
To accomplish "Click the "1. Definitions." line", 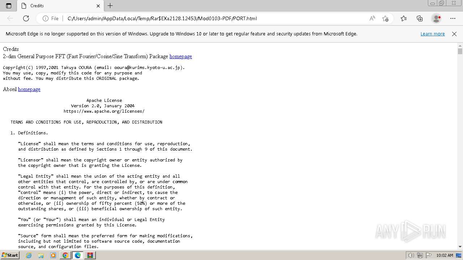I will pyautogui.click(x=29, y=133).
